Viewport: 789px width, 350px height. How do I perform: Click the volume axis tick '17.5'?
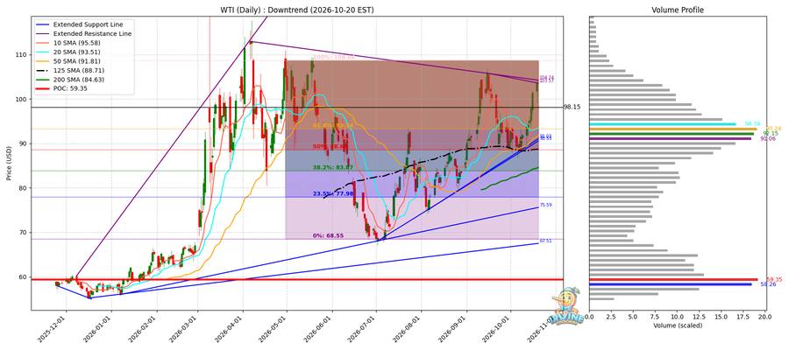click(x=743, y=317)
